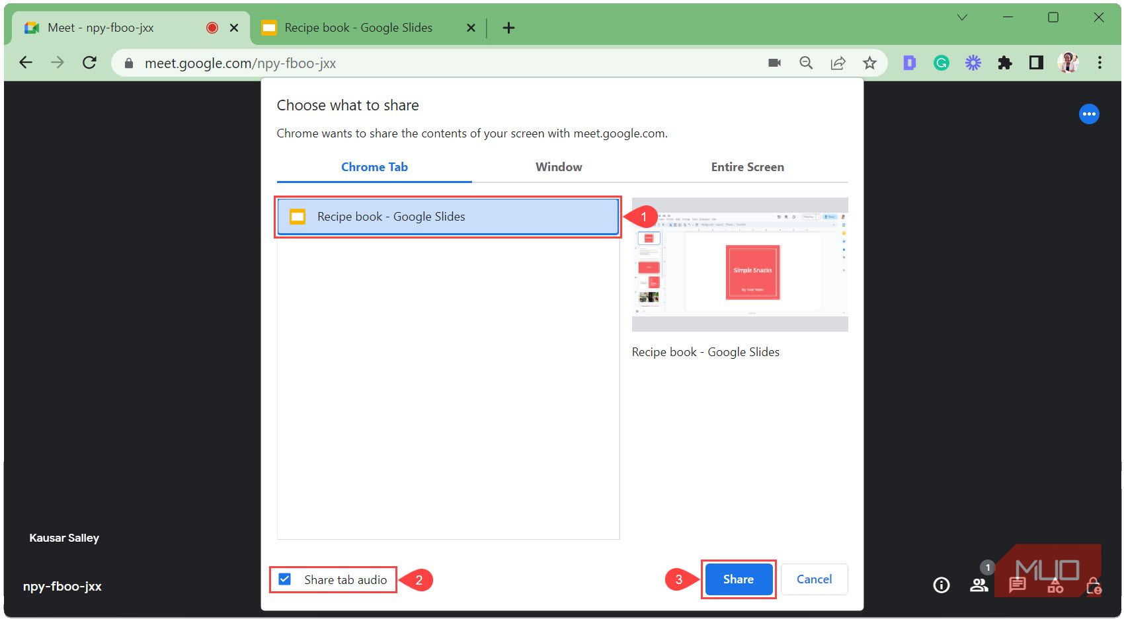Show everyone in the meeting
The height and width of the screenshot is (621, 1124).
[979, 584]
